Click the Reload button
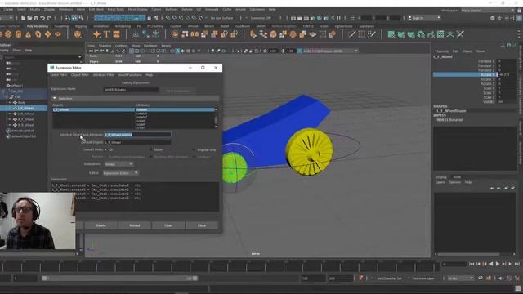 (134, 225)
